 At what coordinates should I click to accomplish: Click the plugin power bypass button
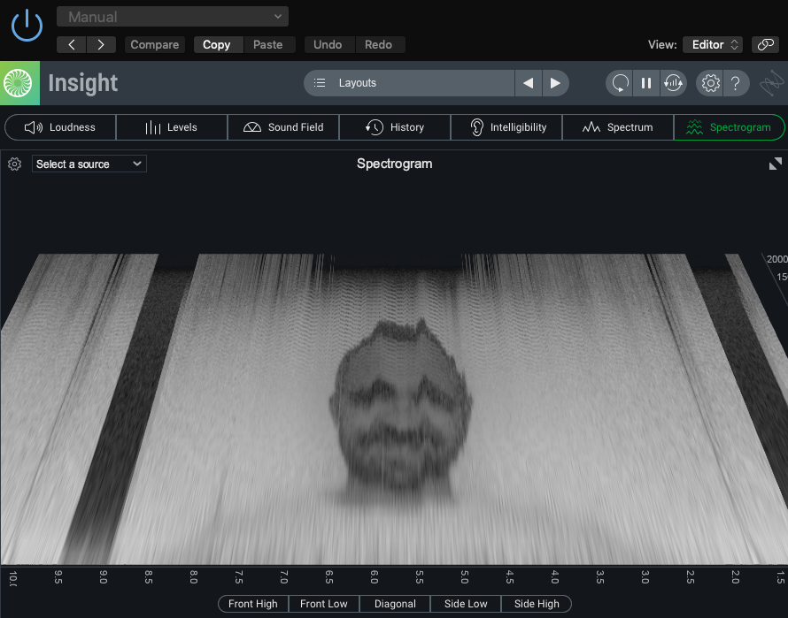(x=27, y=25)
